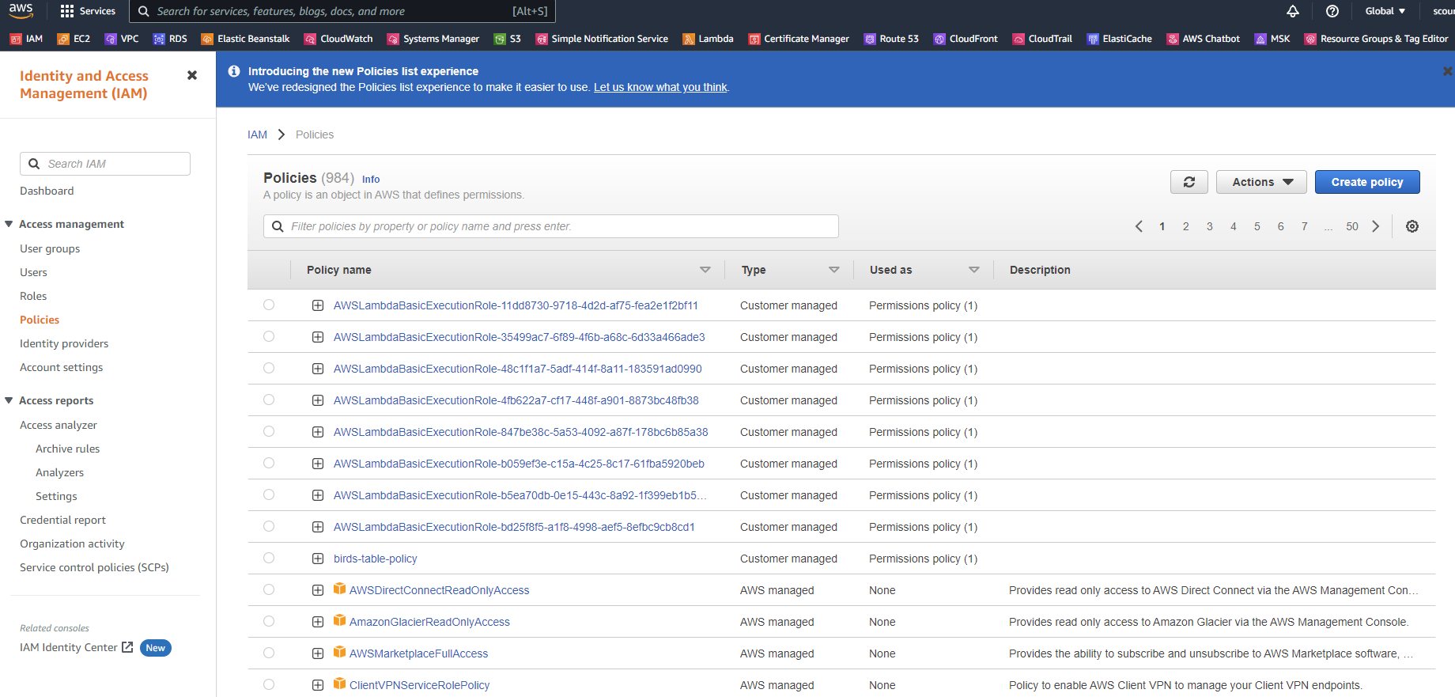Go to previous page of policies
Viewport: 1455px width, 697px height.
click(1139, 226)
